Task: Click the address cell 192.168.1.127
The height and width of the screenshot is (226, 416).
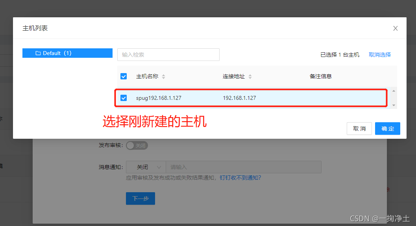Action: click(239, 98)
